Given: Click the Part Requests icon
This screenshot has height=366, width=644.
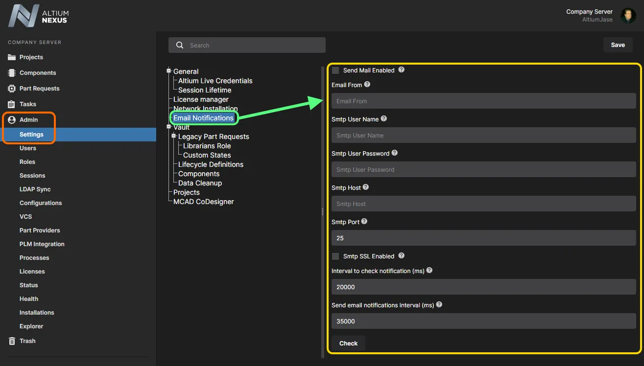Looking at the screenshot, I should click(x=12, y=89).
